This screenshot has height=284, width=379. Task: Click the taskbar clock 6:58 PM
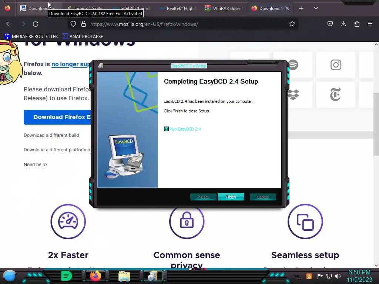click(x=359, y=276)
